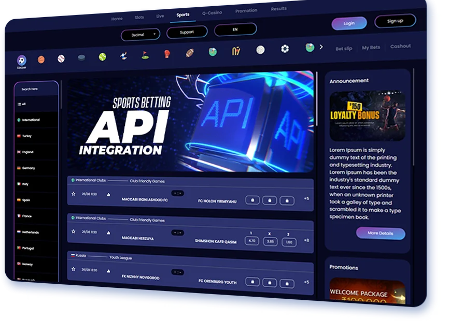Select the tennis ball sport icon

tap(103, 56)
